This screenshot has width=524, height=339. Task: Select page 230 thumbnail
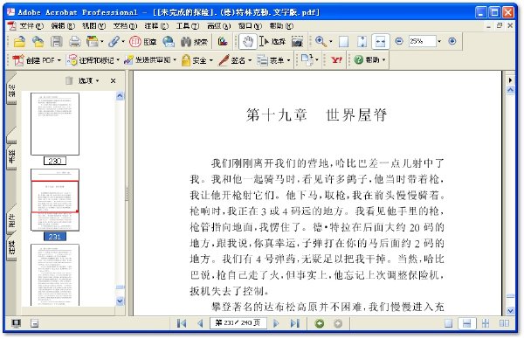pos(55,124)
